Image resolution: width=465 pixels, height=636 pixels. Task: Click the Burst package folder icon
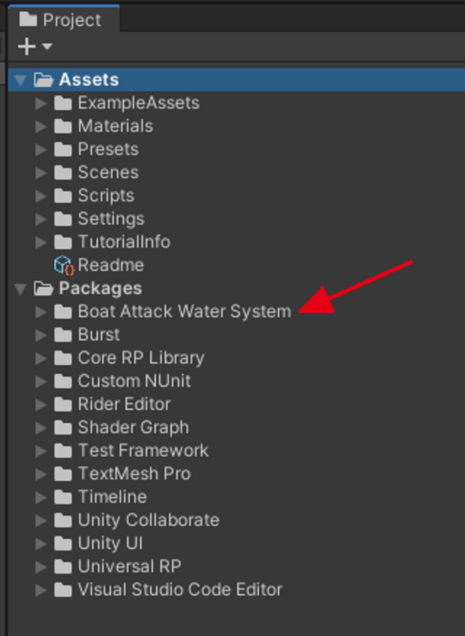[x=63, y=335]
